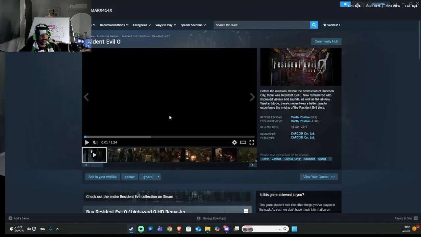Show hidden tray icons chevron
This screenshot has width=421, height=237.
click(x=57, y=229)
